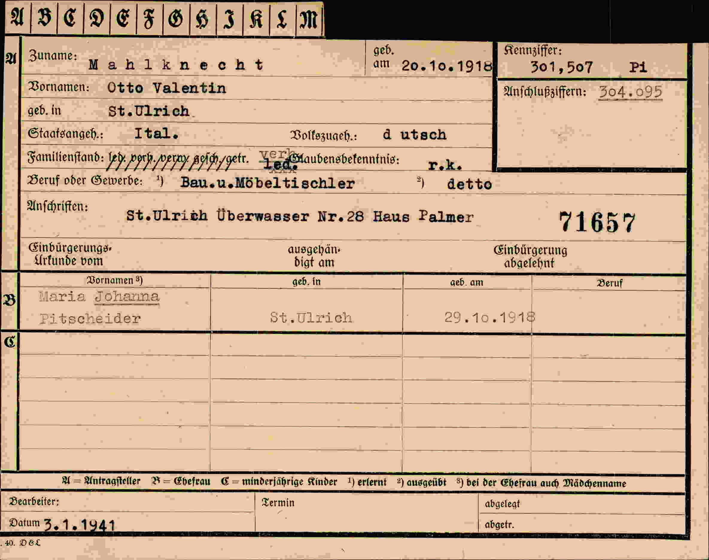709x560 pixels.
Task: Click Volkszugeh. value deutsch
Action: (x=414, y=135)
